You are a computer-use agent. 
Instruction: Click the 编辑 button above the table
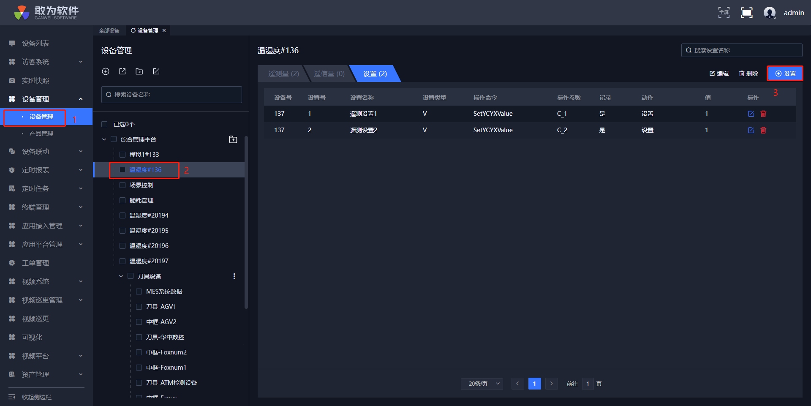(719, 74)
